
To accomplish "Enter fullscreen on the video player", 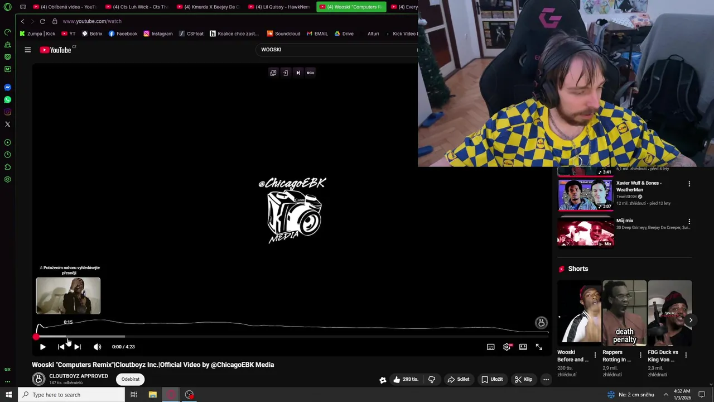I will click(539, 347).
